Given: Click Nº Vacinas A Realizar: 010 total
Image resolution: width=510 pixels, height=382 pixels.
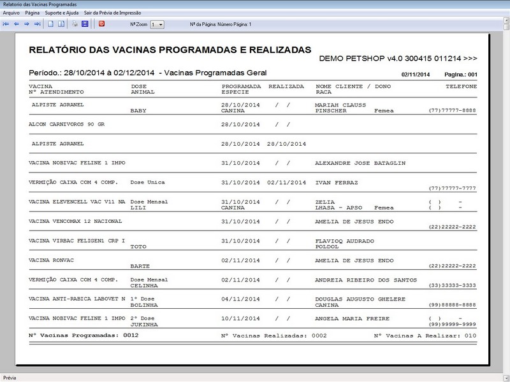Looking at the screenshot, I should pos(425,336).
